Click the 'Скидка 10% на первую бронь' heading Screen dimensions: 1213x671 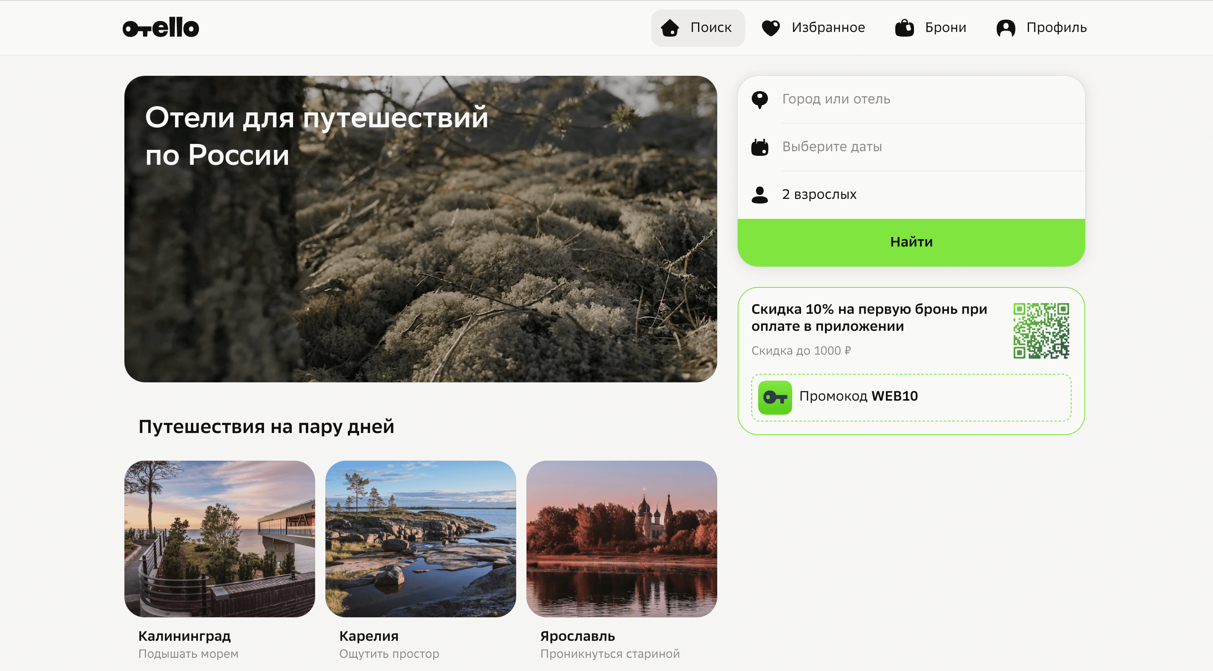[x=869, y=317]
